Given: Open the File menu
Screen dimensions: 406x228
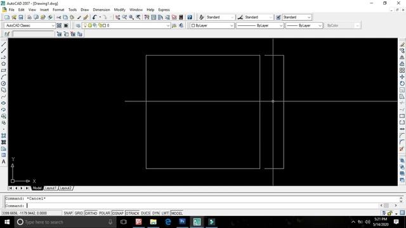Looking at the screenshot, I should [11, 9].
